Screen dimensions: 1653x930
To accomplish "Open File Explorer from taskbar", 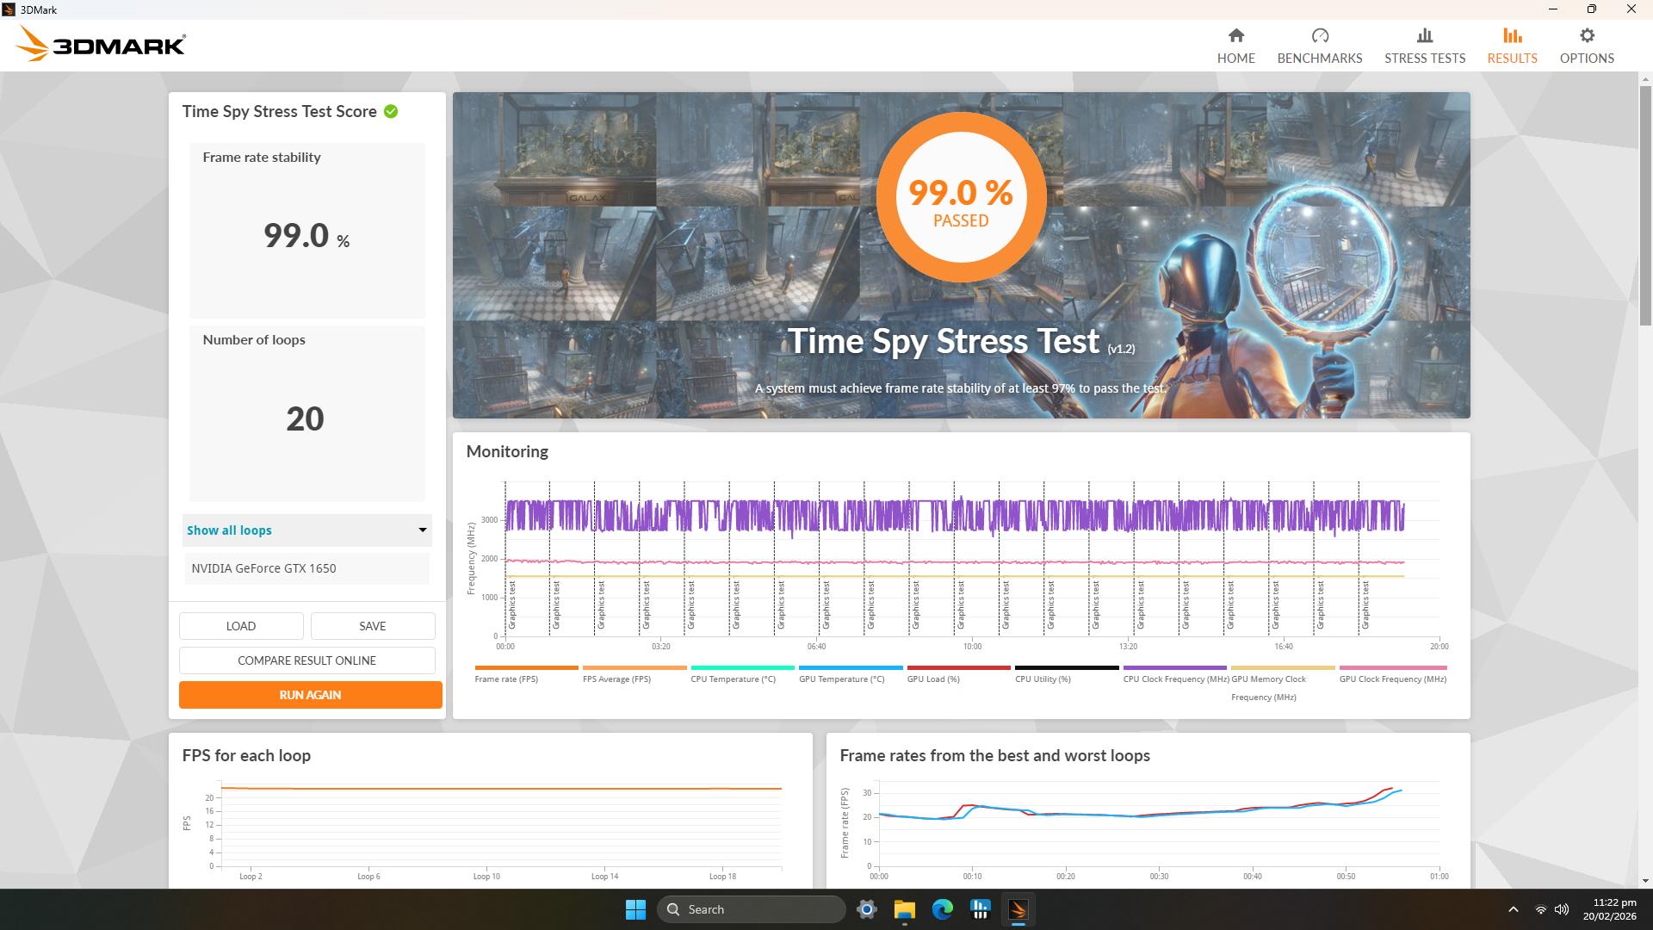I will 904,909.
